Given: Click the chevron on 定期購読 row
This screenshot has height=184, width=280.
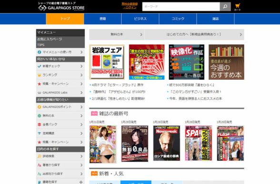Looking at the screenshot, I should point(81,133).
